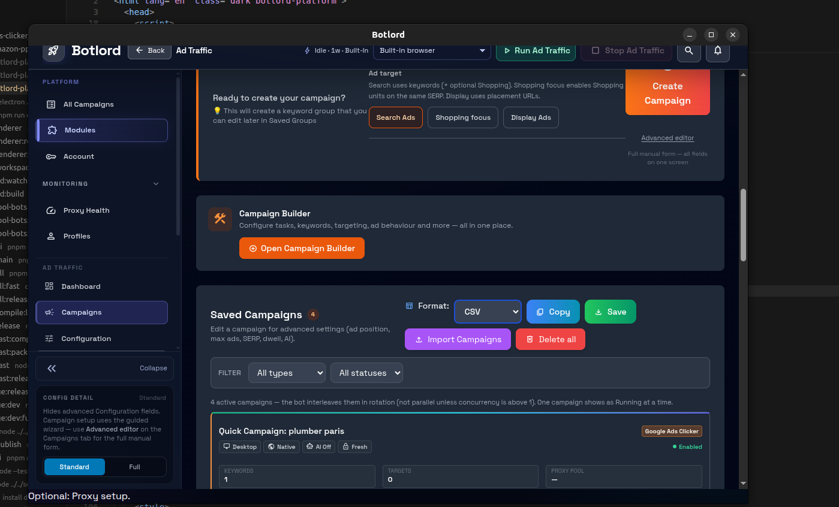Screen dimensions: 839x507
Task: Click the Campaigns megaphone icon
Action: tap(49, 312)
